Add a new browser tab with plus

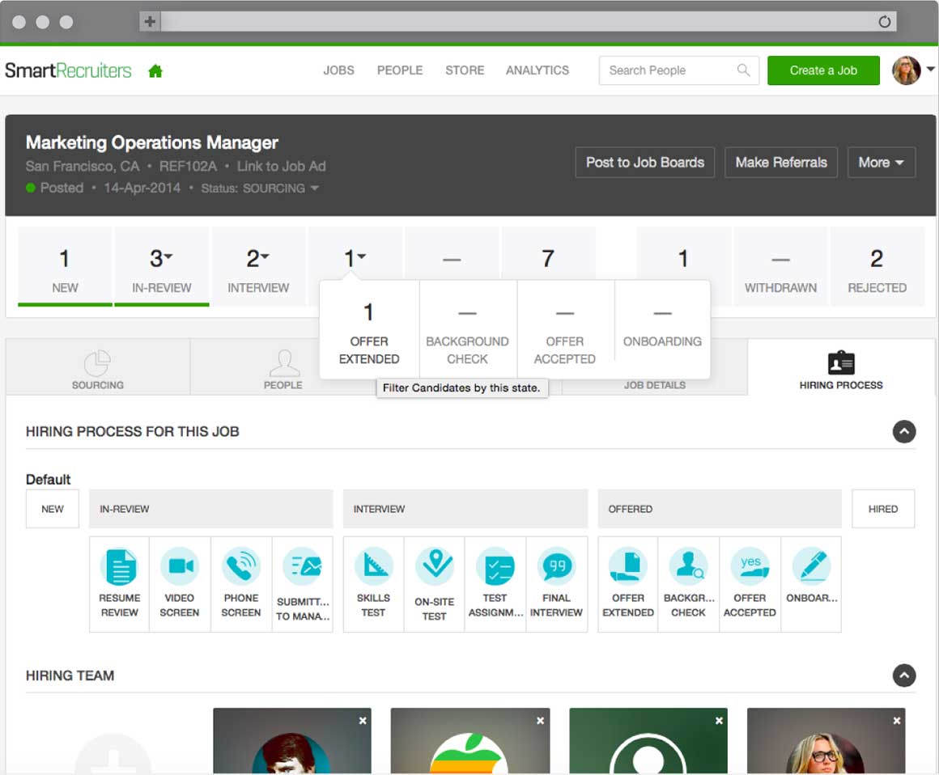(150, 22)
